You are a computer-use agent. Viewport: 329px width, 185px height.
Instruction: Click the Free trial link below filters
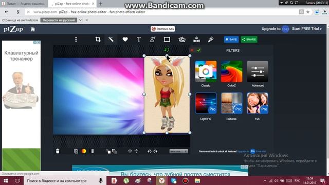261,151
